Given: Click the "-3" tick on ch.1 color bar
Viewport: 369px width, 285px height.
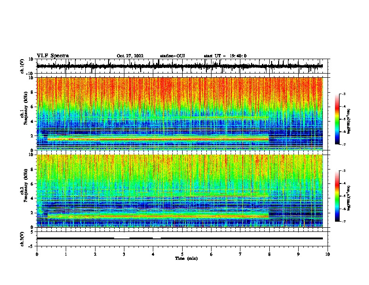Looking at the screenshot, I should (344, 94).
